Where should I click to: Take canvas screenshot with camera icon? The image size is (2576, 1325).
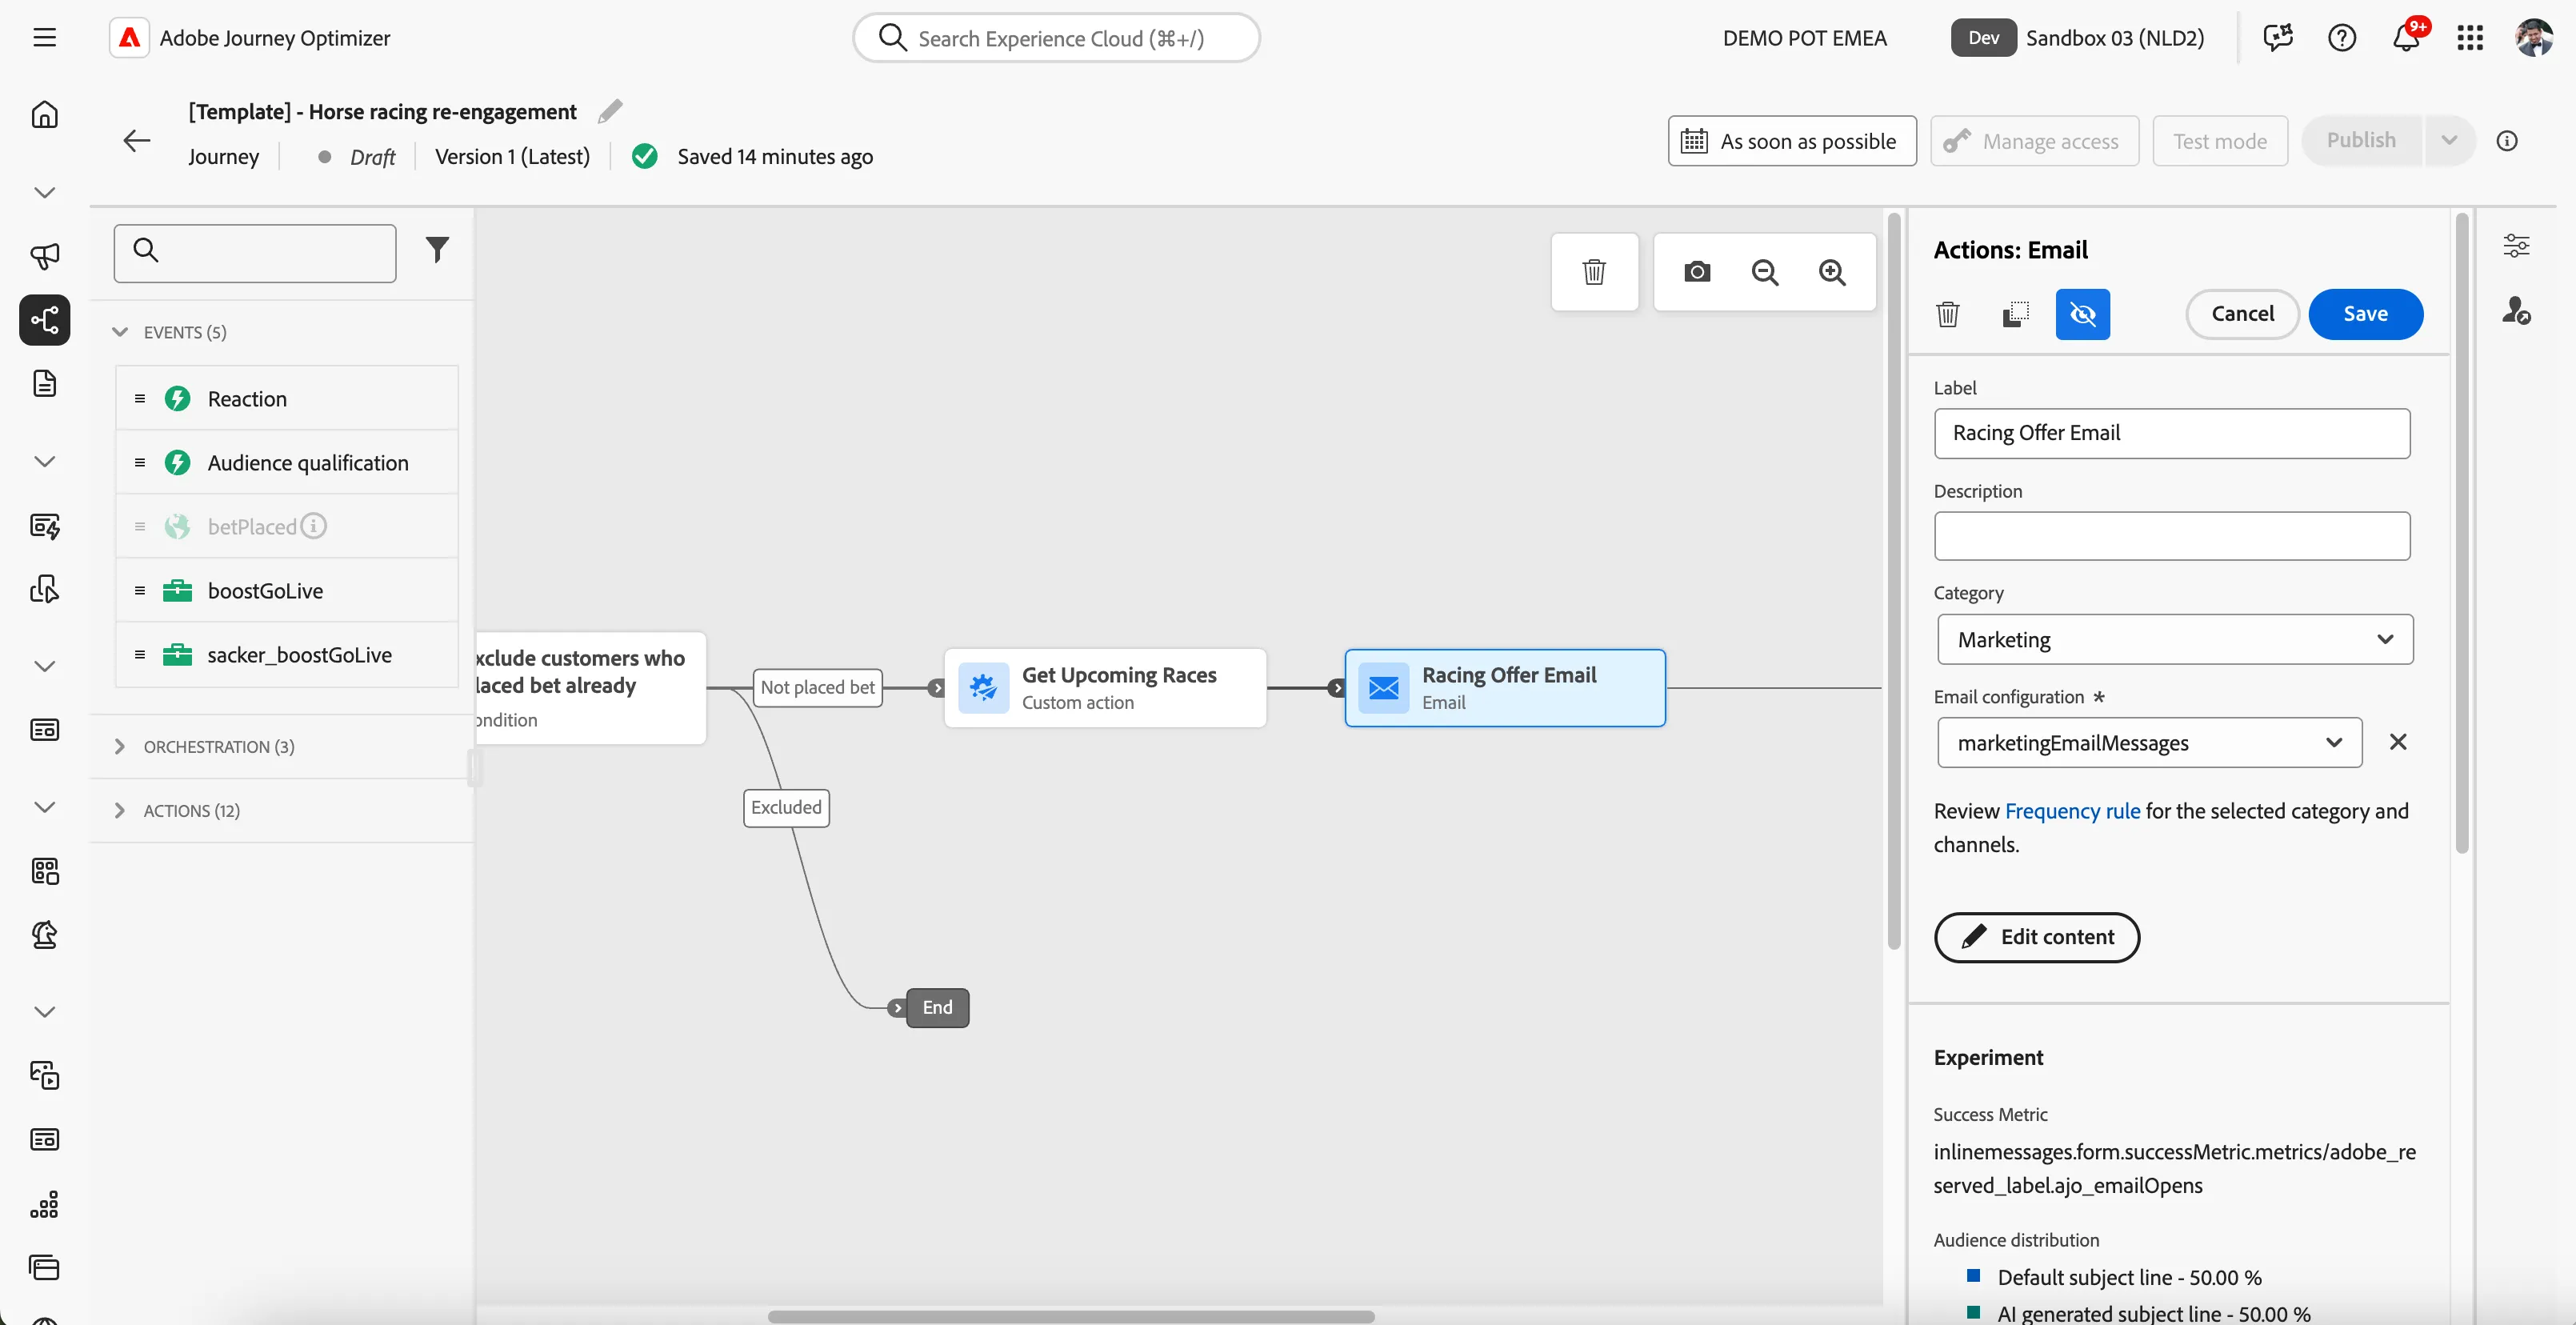pos(1697,272)
